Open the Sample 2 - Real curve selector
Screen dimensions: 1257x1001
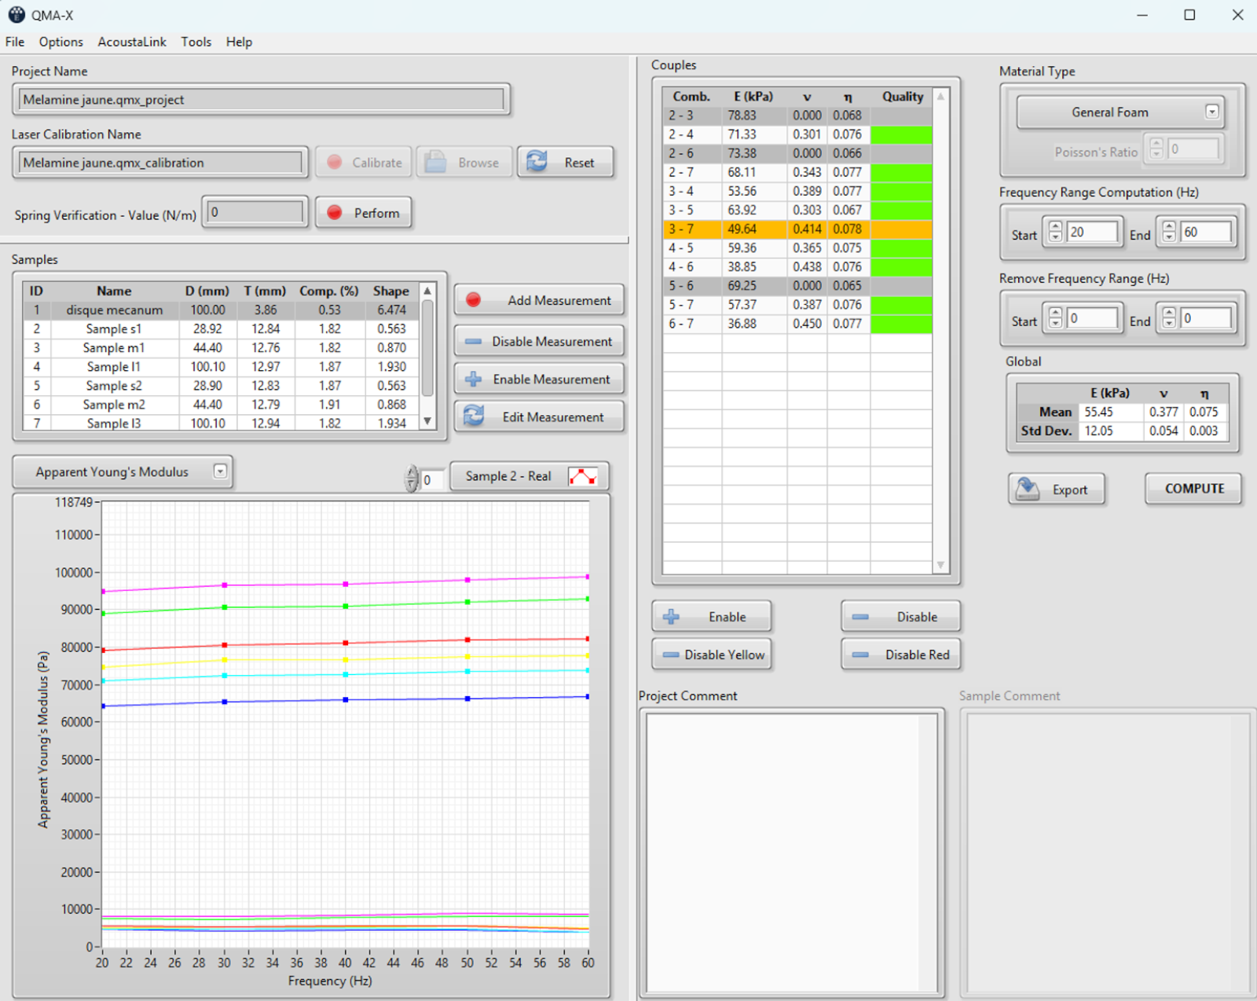click(529, 476)
